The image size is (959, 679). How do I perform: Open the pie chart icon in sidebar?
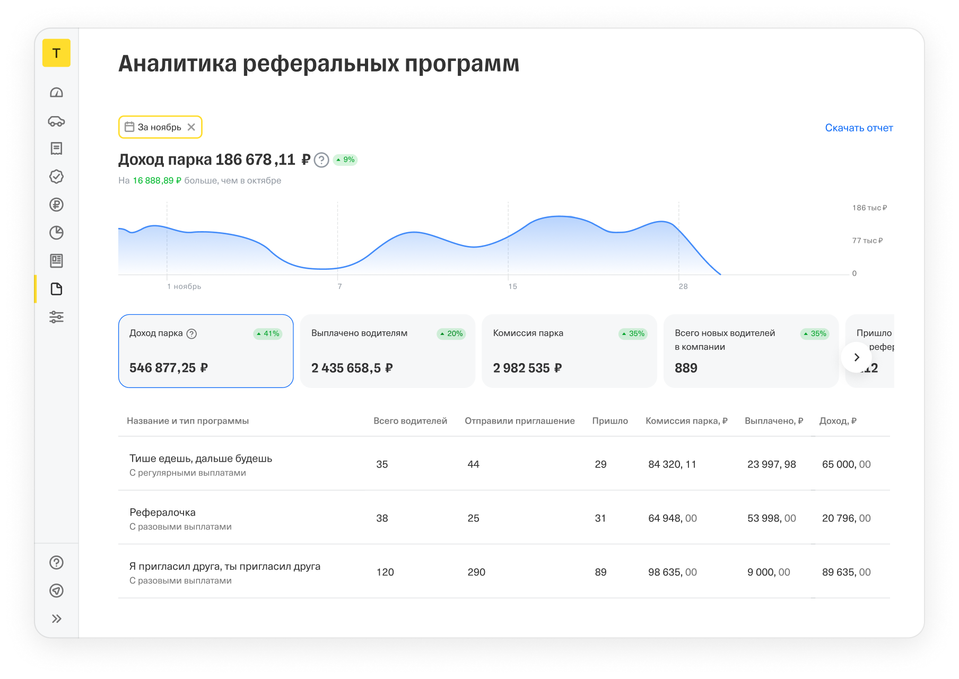click(x=56, y=233)
